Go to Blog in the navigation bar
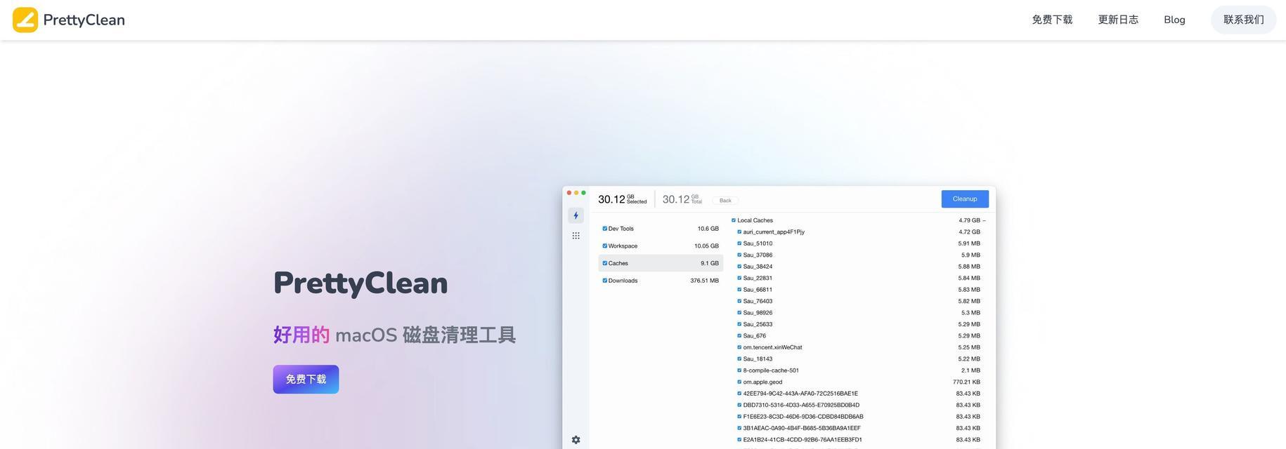Viewport: 1286px width, 449px height. [x=1174, y=20]
